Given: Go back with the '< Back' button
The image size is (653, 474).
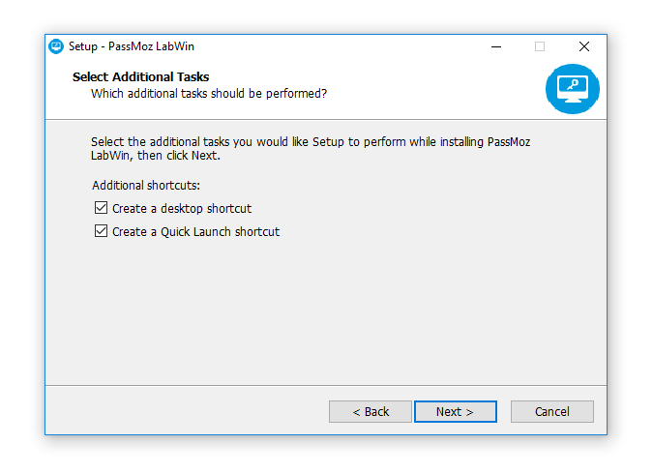Looking at the screenshot, I should pyautogui.click(x=371, y=411).
